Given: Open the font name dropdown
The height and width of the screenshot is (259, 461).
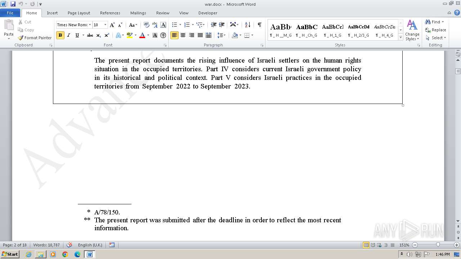Looking at the screenshot, I should pyautogui.click(x=90, y=25).
